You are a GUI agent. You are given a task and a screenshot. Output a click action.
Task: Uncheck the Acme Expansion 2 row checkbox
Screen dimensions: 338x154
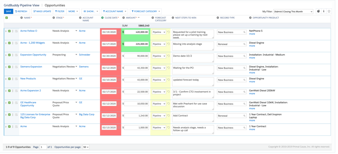click(x=9, y=91)
